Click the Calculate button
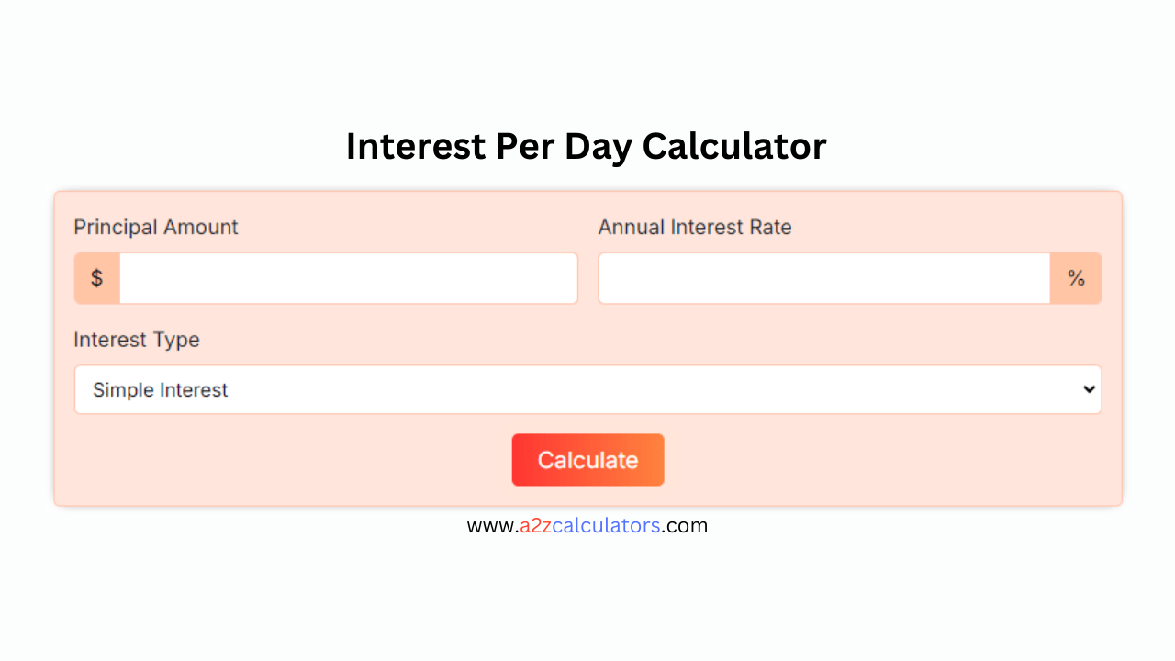The image size is (1175, 661). (587, 459)
